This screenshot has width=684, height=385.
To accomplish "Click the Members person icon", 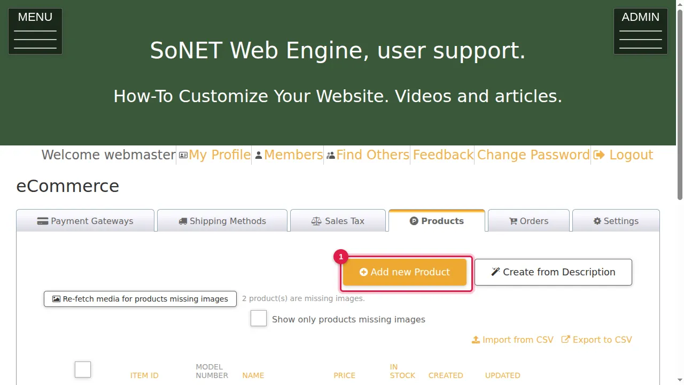I will point(259,155).
